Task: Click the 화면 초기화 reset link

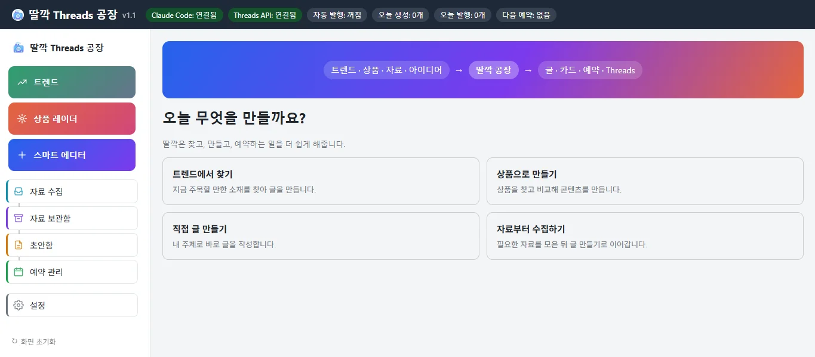Action: click(x=34, y=342)
